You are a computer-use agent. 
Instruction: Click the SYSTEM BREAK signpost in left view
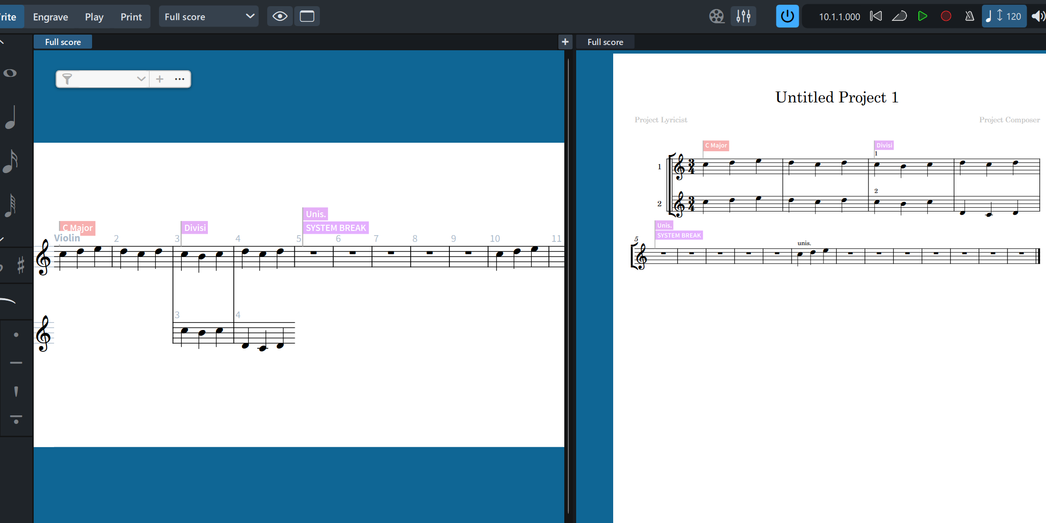click(x=336, y=228)
